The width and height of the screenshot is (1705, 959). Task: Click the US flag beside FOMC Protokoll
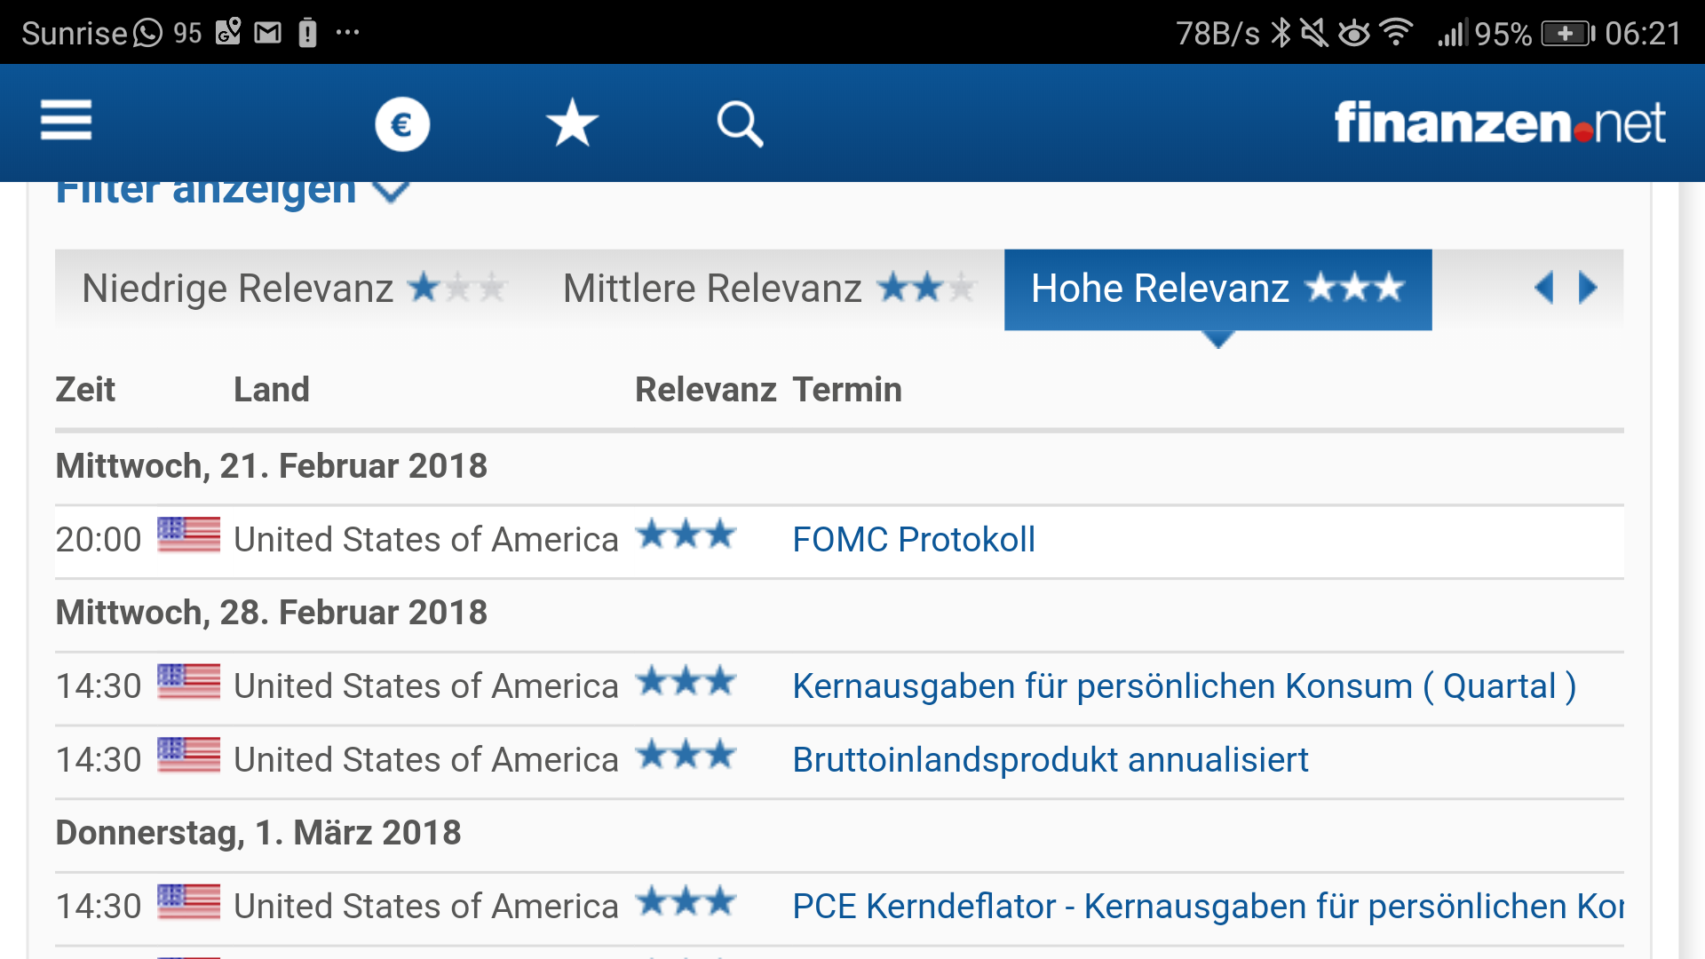pos(188,537)
